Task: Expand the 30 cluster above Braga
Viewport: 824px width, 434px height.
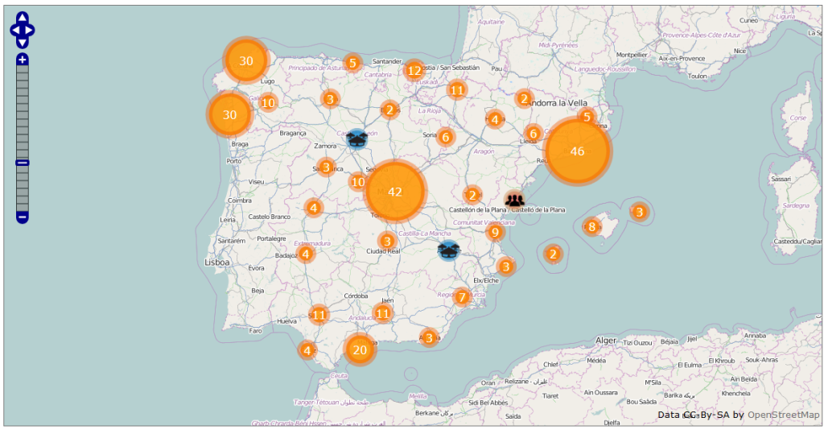Action: click(230, 115)
